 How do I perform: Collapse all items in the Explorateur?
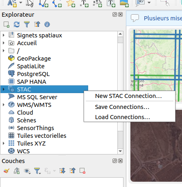click(x=37, y=24)
